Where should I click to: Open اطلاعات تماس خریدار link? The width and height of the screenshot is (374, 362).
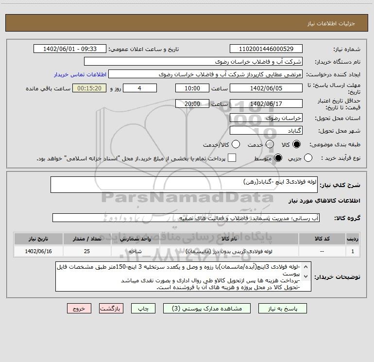point(80,74)
